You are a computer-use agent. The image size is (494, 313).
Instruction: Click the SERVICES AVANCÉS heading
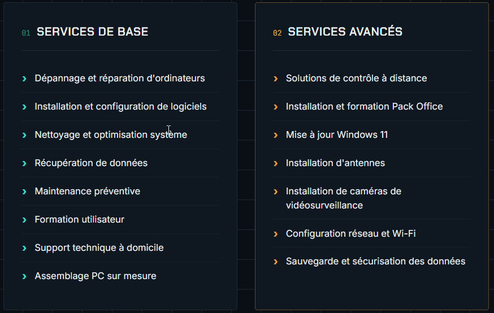click(345, 32)
